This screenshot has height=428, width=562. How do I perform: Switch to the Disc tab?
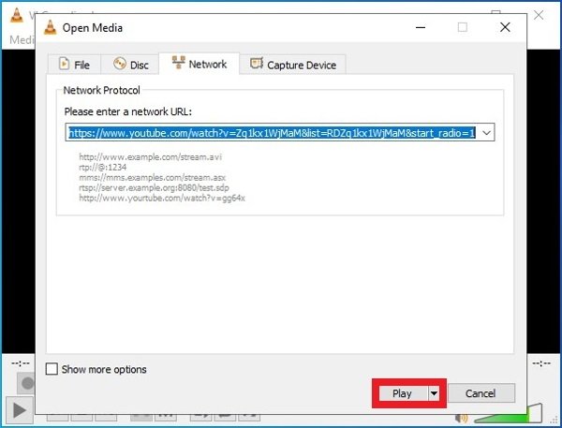(130, 65)
